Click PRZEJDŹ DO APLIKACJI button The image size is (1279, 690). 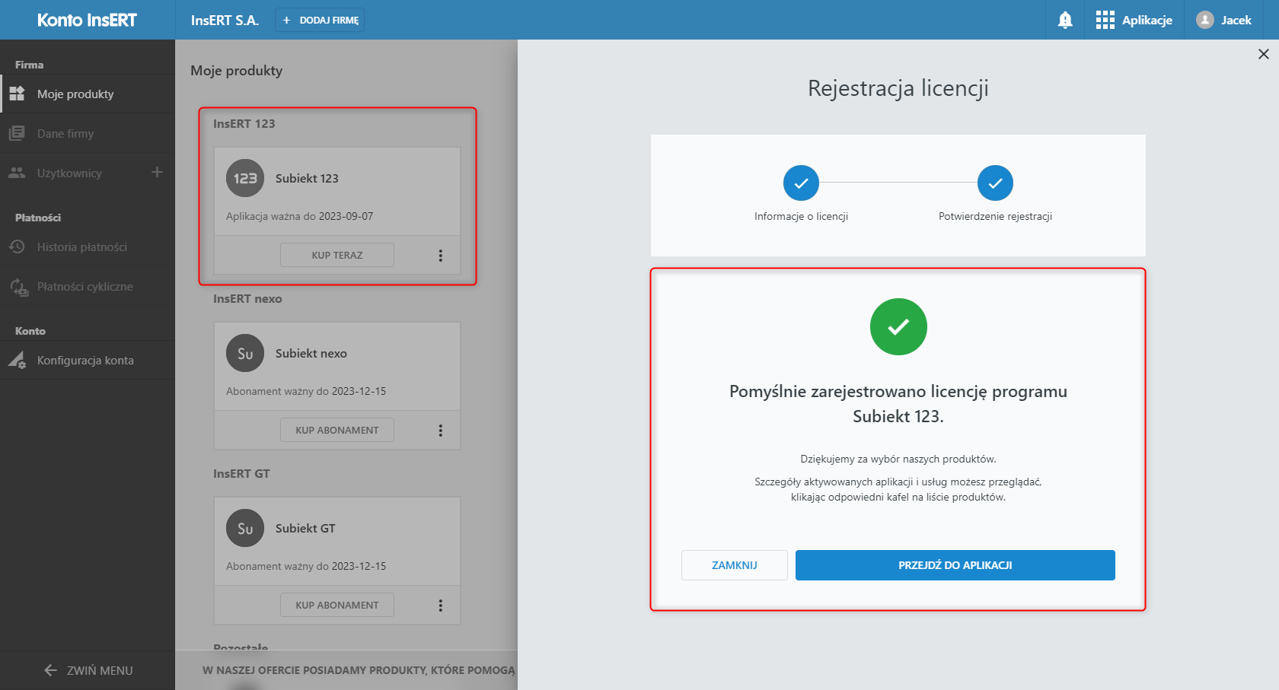(x=955, y=565)
